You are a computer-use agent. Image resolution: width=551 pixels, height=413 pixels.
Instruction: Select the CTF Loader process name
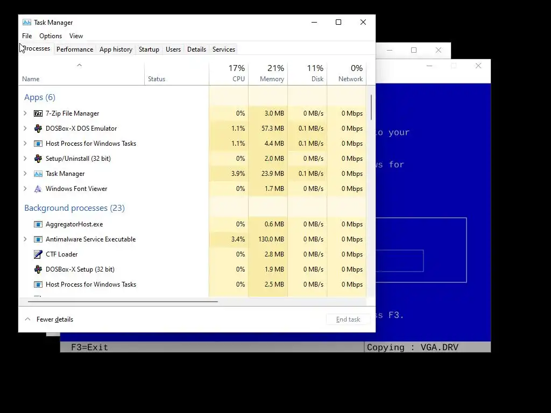pyautogui.click(x=61, y=254)
